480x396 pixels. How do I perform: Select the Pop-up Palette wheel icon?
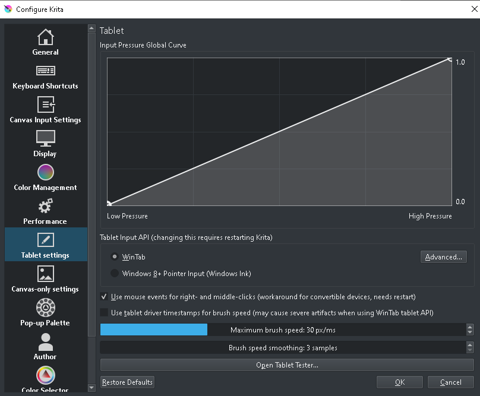[x=46, y=308]
